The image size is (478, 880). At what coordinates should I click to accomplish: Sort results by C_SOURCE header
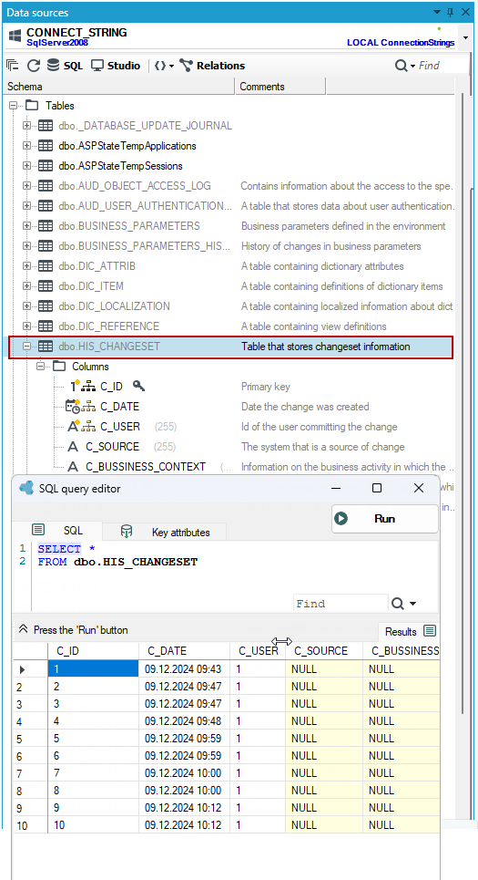point(324,651)
